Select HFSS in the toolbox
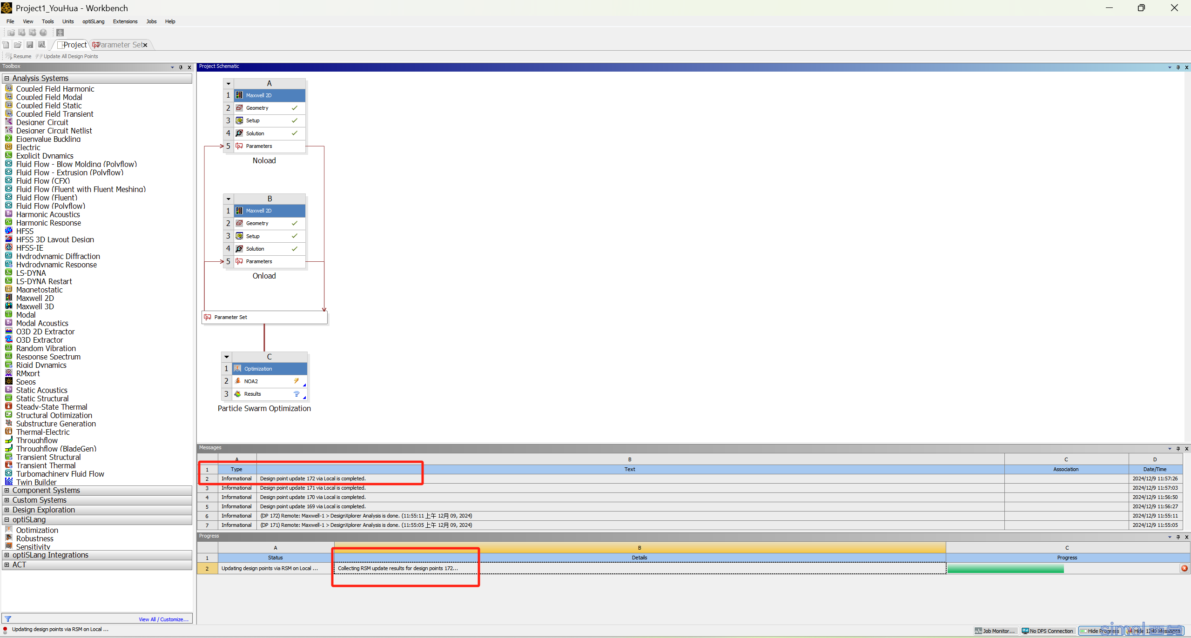Viewport: 1191px width, 638px height. click(x=25, y=231)
